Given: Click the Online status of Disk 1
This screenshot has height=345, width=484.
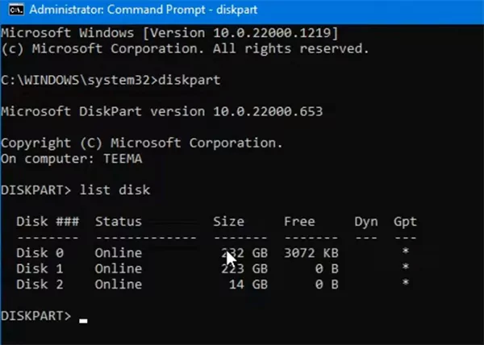Looking at the screenshot, I should tap(119, 268).
